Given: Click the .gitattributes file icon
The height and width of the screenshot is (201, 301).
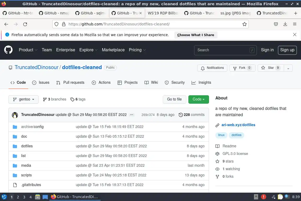Looking at the screenshot, I should [x=15, y=185].
